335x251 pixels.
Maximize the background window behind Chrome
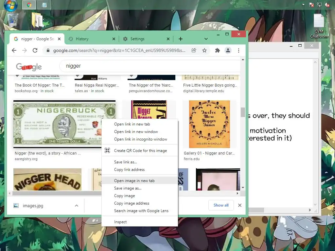point(300,45)
